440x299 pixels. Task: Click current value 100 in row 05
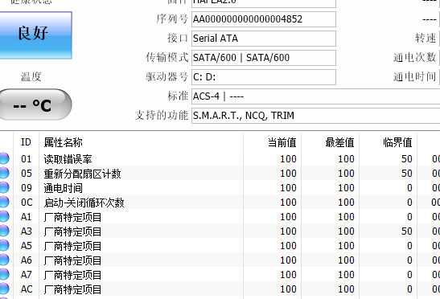tap(288, 174)
